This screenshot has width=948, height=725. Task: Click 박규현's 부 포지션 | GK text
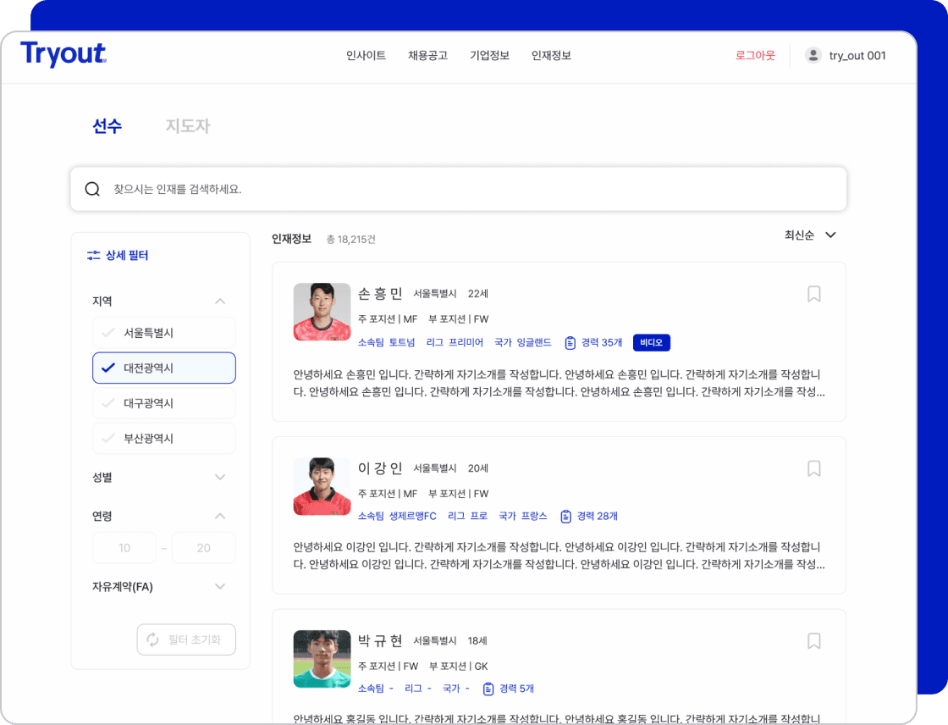[459, 667]
